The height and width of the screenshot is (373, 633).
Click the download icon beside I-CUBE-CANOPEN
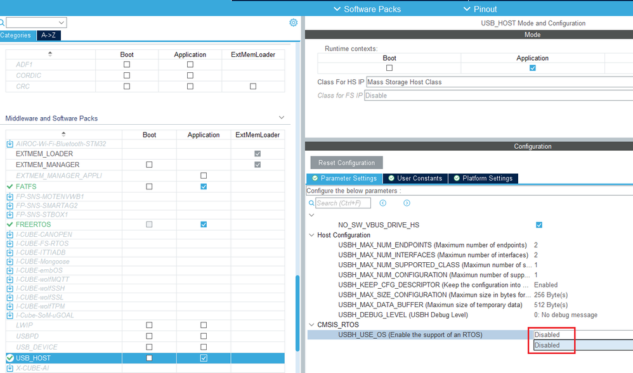coord(10,234)
